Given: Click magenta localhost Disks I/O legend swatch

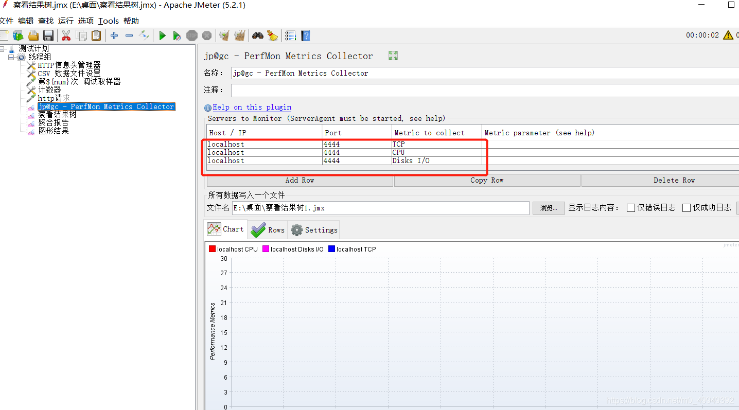Looking at the screenshot, I should [266, 249].
